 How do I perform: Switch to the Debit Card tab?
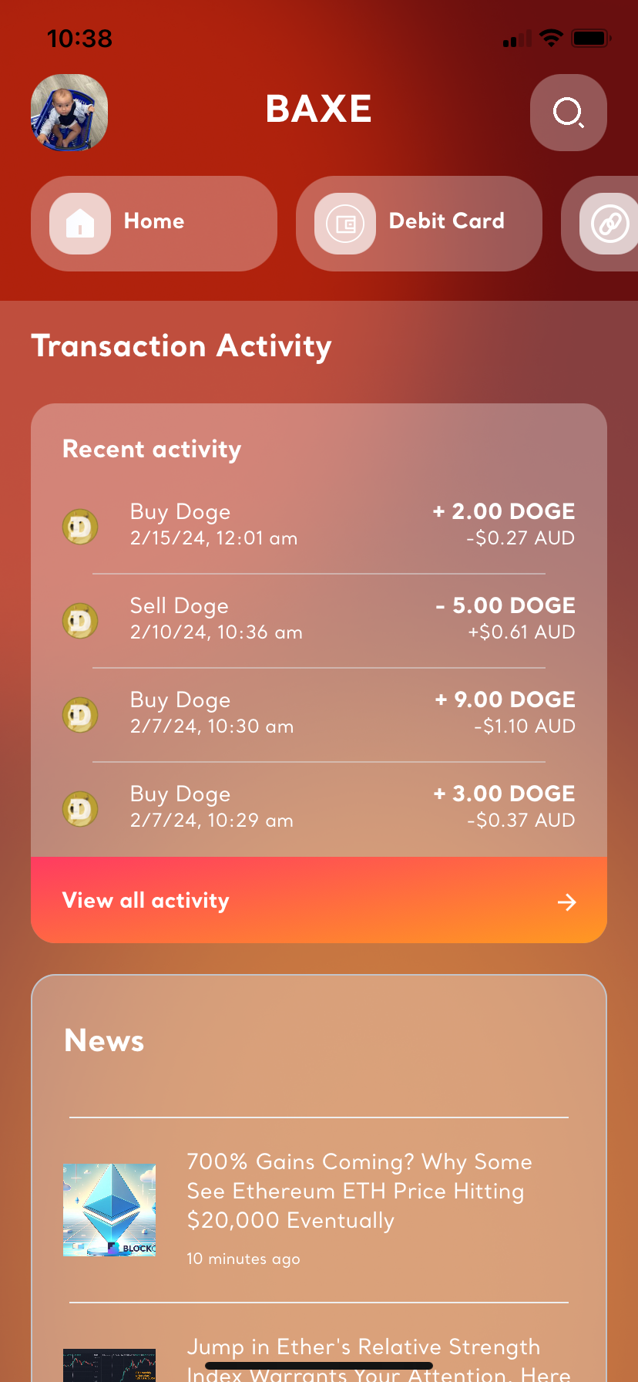tap(446, 222)
